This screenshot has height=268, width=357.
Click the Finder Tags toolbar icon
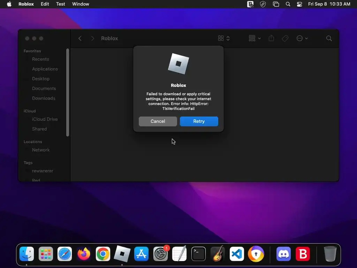[285, 38]
